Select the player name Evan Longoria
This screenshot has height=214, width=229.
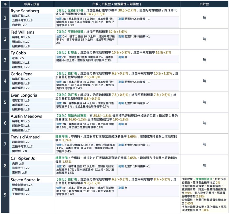coord(24,95)
